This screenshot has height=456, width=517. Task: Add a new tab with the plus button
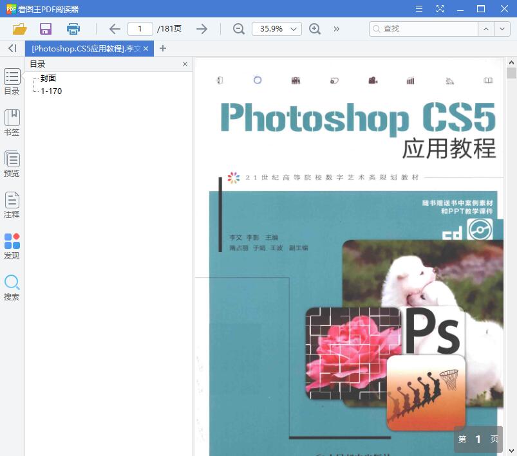pos(162,48)
